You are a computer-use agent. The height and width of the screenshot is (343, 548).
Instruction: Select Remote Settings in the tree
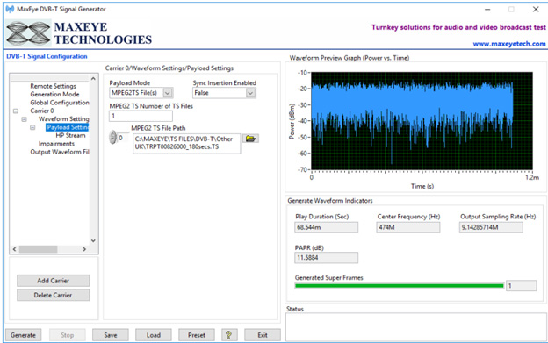tap(53, 86)
